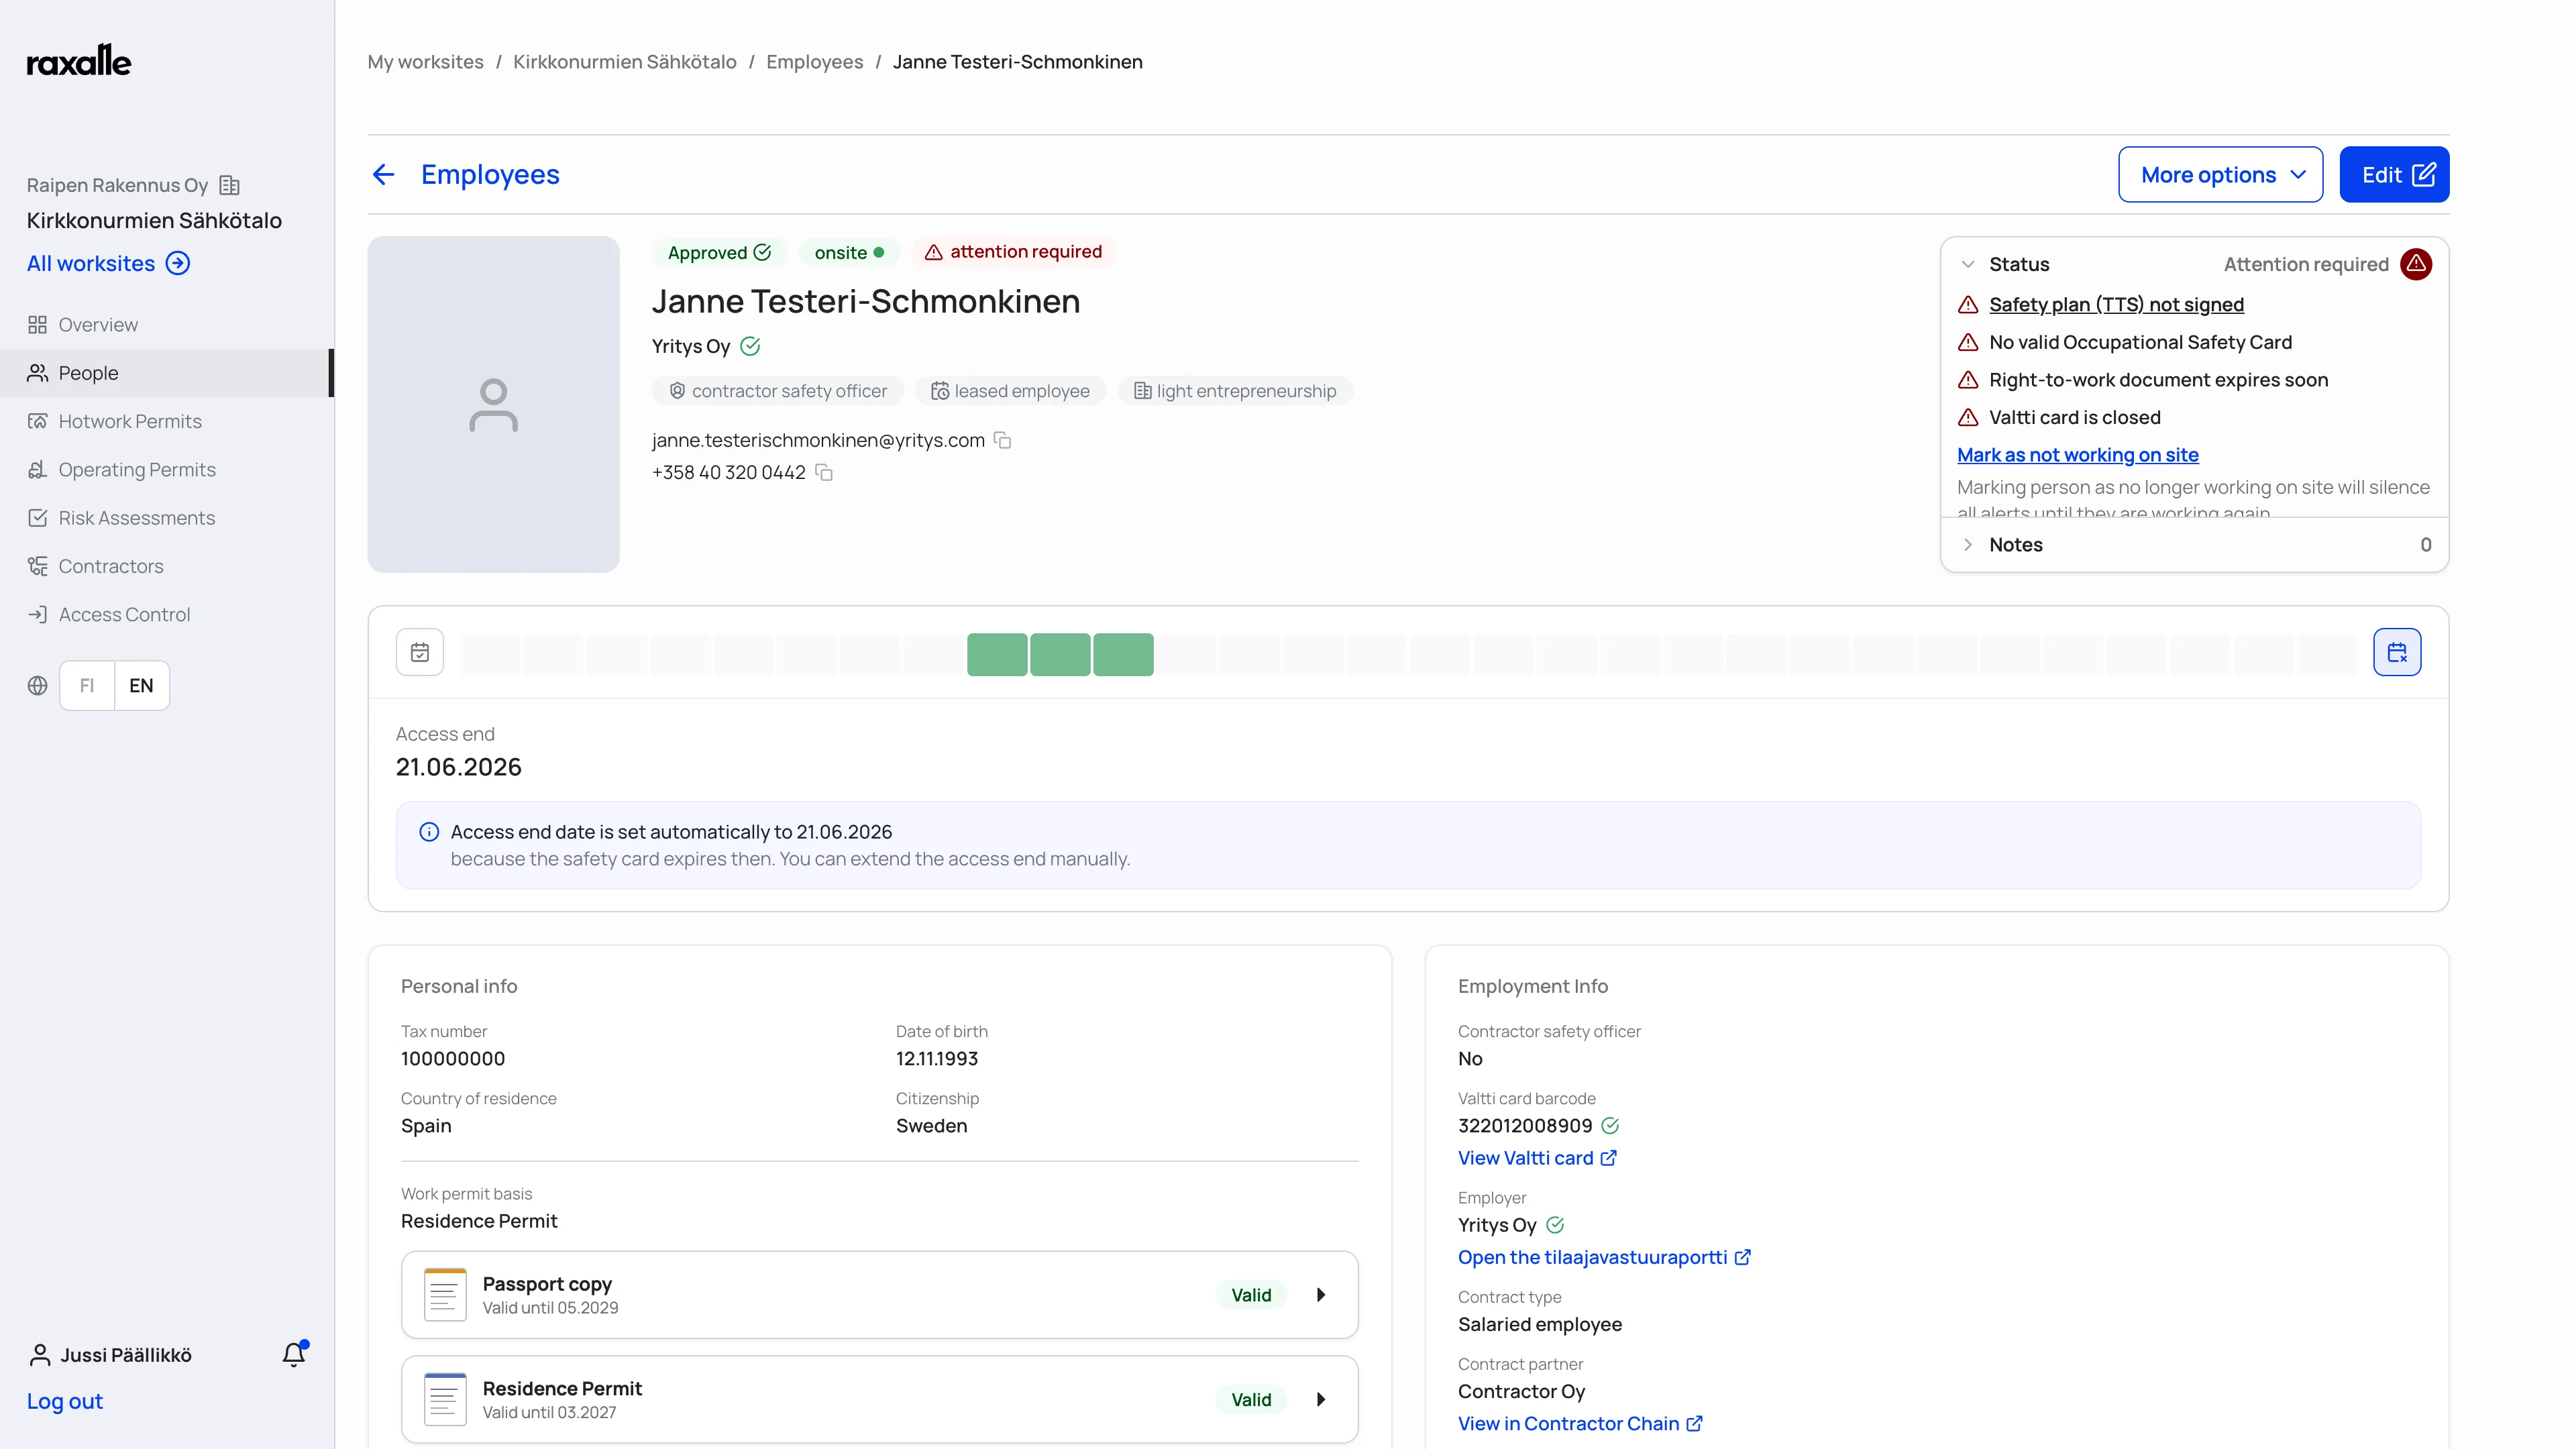The height and width of the screenshot is (1449, 2576).
Task: Click the user icon beside Jussi Päällikkö
Action: click(39, 1354)
